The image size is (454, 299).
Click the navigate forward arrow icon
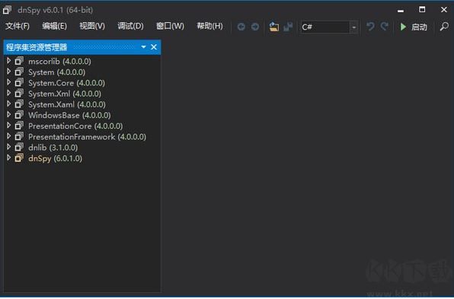pos(255,27)
